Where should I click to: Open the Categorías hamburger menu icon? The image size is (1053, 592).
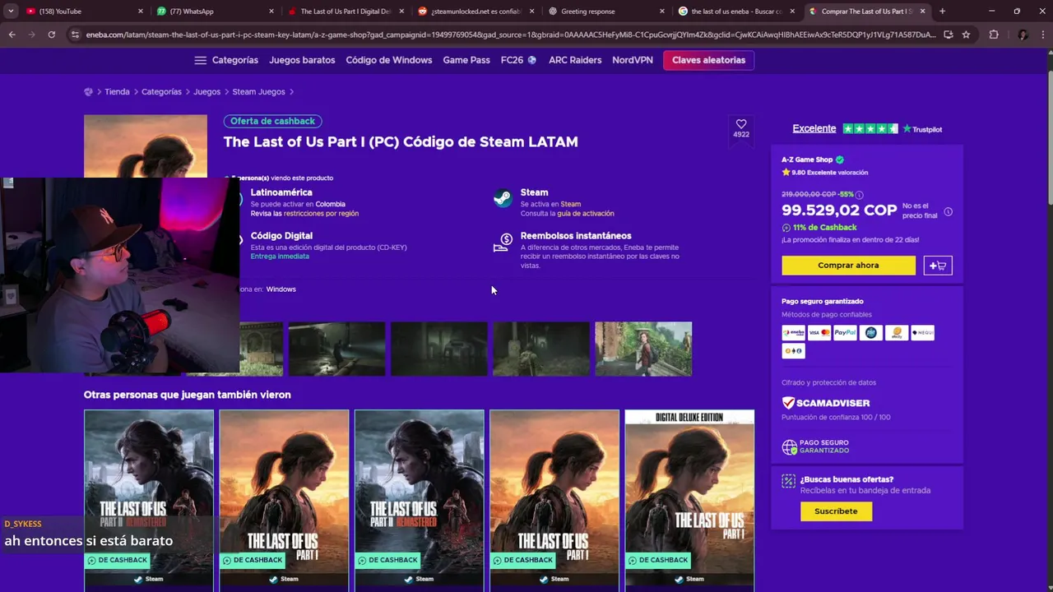click(200, 60)
